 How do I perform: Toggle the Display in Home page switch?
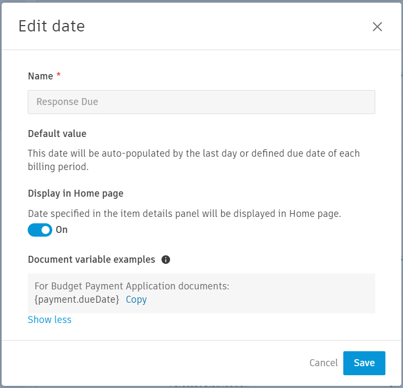pyautogui.click(x=40, y=230)
